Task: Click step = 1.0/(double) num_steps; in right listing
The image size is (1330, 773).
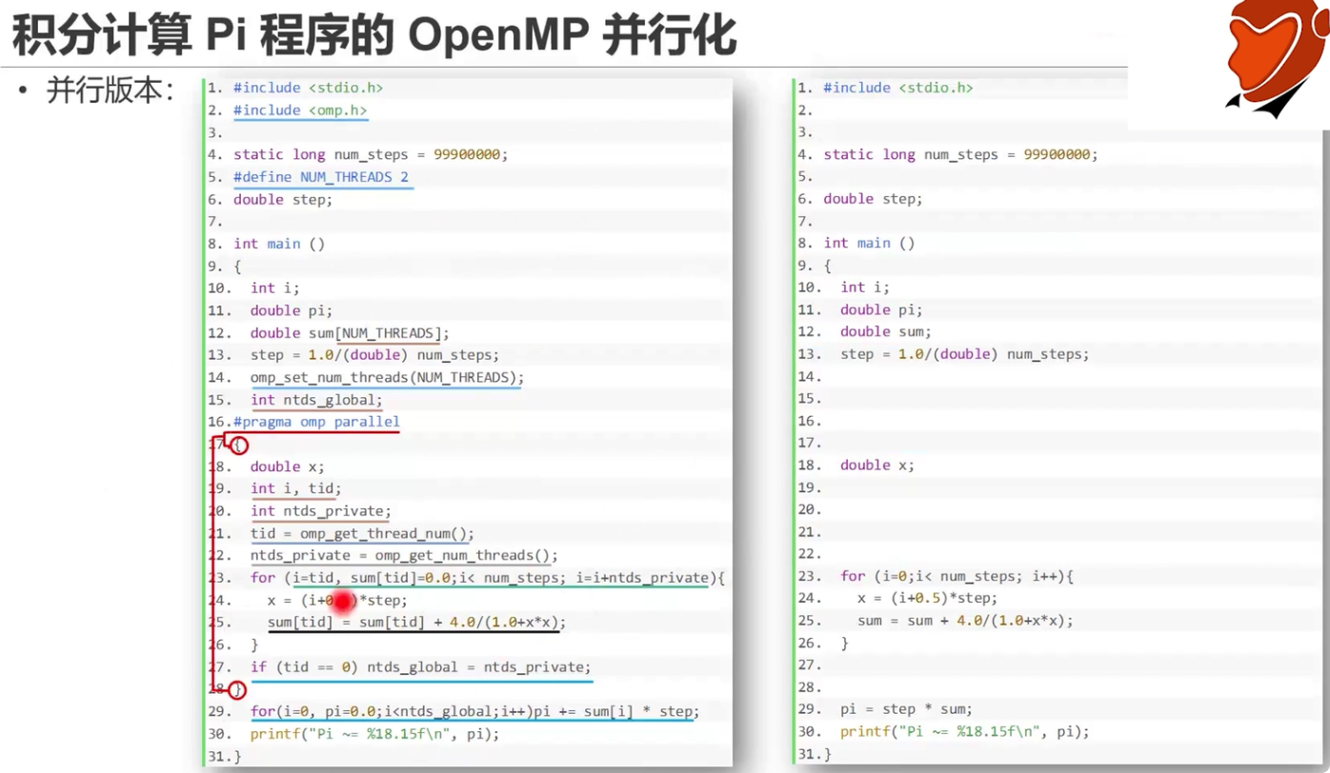Action: tap(964, 354)
